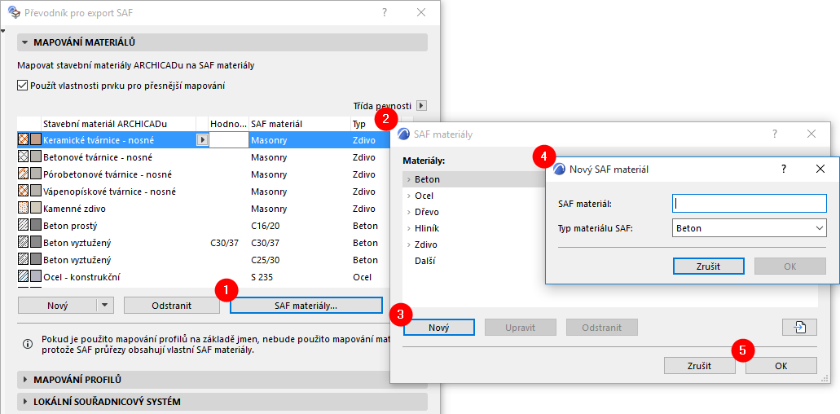
Task: Click import icon button in SAF materiály dialog
Action: tap(799, 328)
